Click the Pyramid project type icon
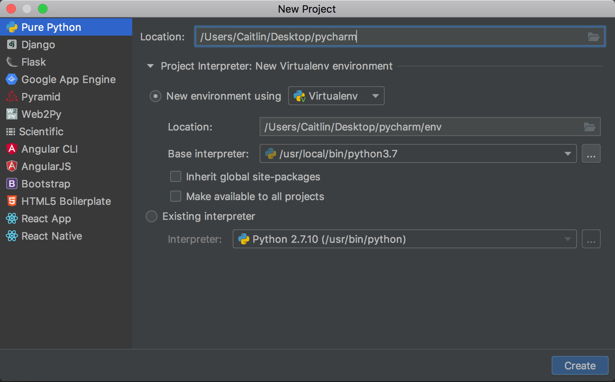The image size is (615, 382). (11, 96)
